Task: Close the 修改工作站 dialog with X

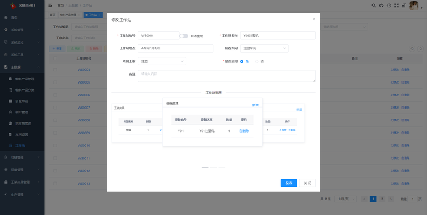Action: pyautogui.click(x=314, y=19)
